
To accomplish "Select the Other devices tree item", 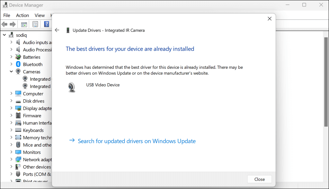I will [x=37, y=167].
